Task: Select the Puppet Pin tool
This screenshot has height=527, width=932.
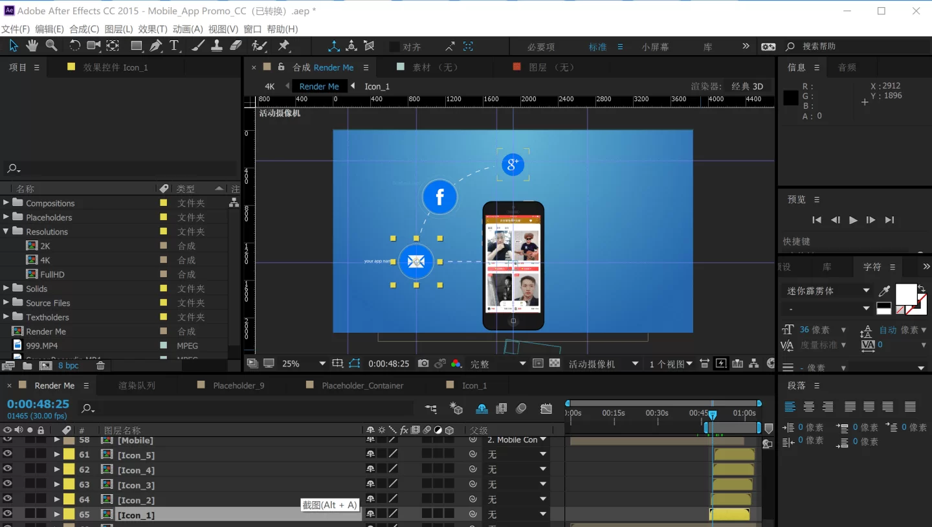Action: tap(283, 45)
